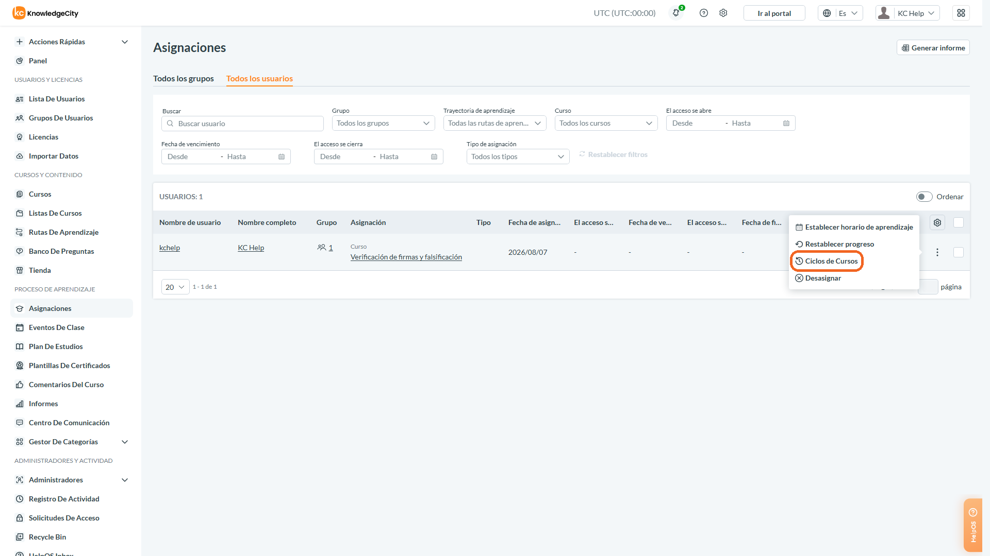
Task: Check the kchelp row checkbox
Action: coord(959,252)
